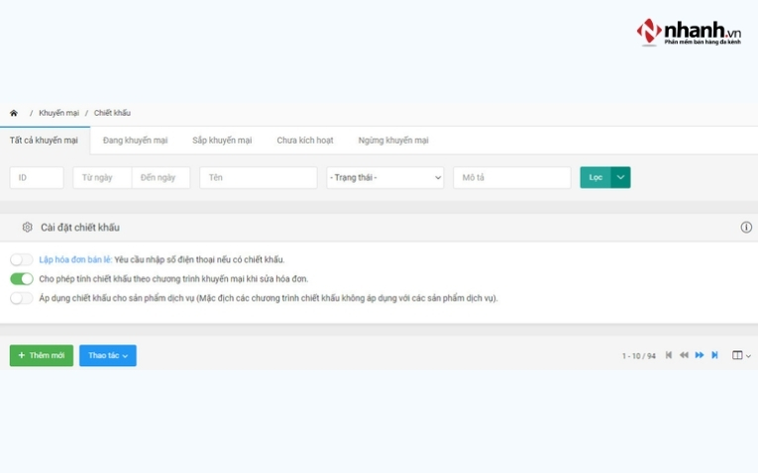Open the Trạng thái status dropdown
Image resolution: width=758 pixels, height=473 pixels.
pyautogui.click(x=384, y=178)
